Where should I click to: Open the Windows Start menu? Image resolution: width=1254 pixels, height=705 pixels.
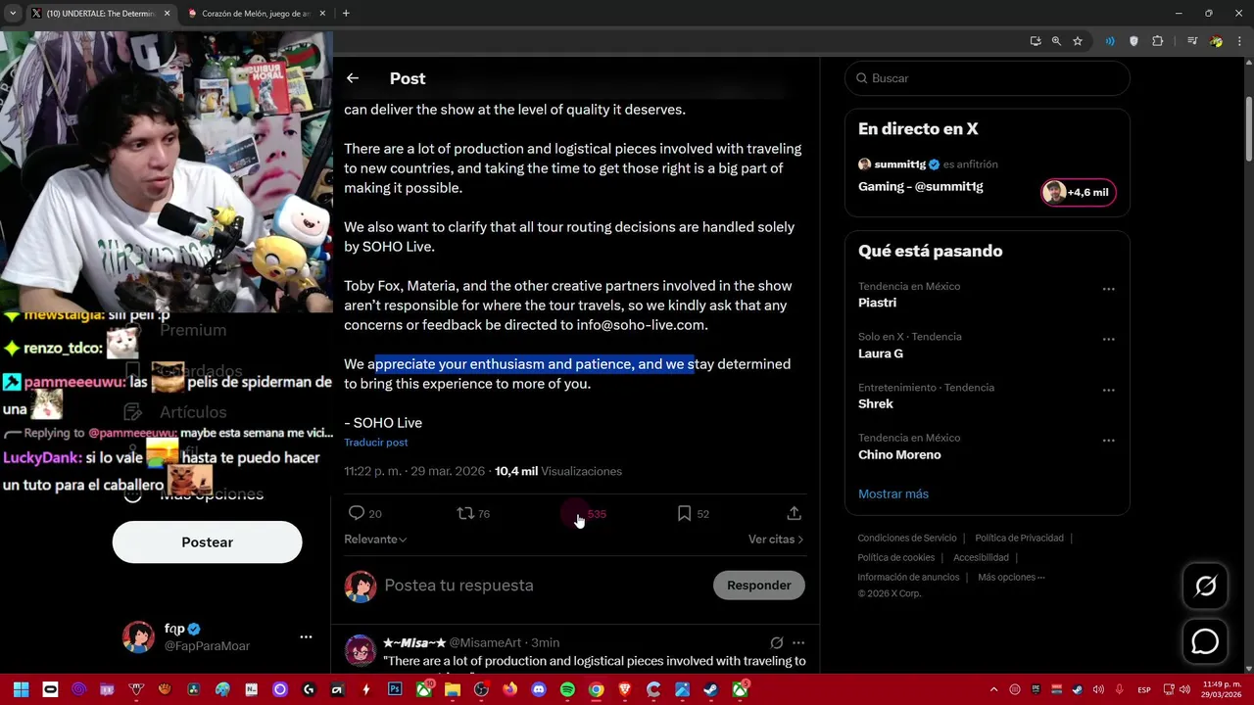click(21, 689)
